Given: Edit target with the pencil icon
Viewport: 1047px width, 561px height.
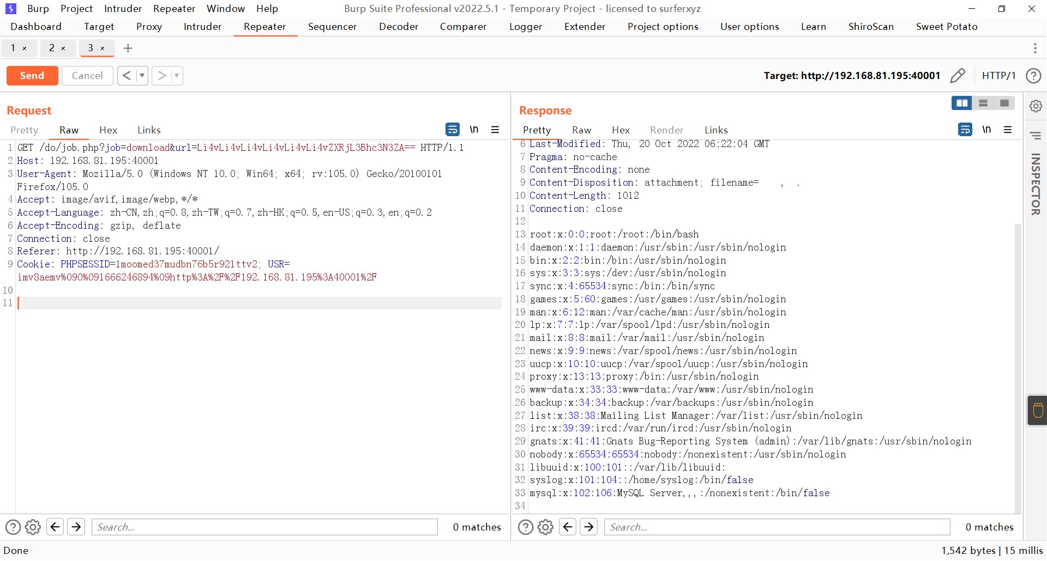Looking at the screenshot, I should tap(958, 76).
